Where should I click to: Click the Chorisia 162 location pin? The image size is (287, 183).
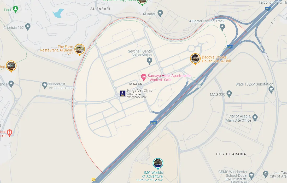[28, 27]
